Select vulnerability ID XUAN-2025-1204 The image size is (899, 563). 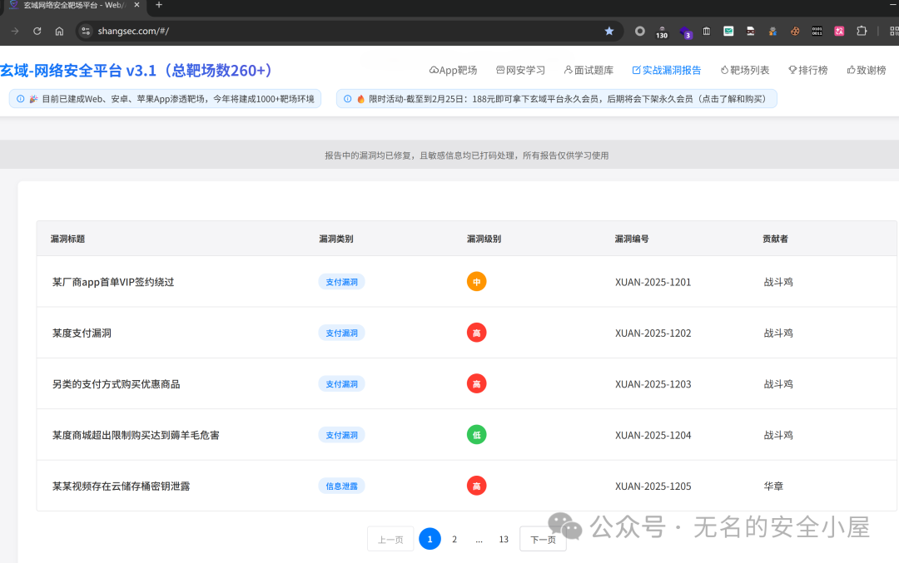coord(653,435)
